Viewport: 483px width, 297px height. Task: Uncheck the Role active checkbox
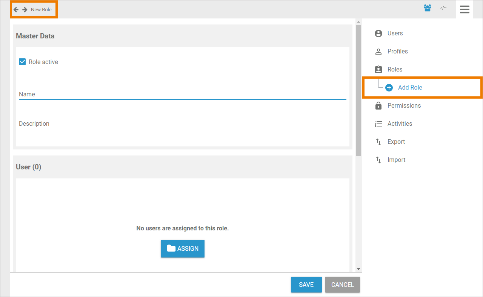click(22, 62)
